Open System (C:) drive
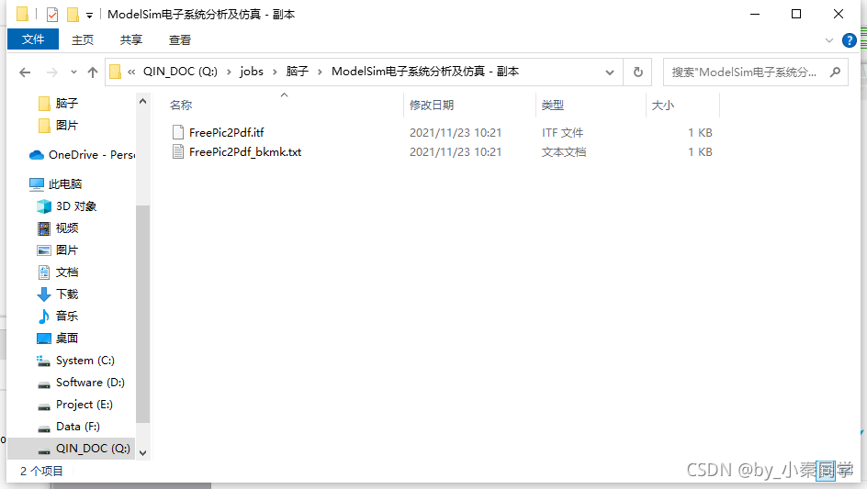The height and width of the screenshot is (489, 867). click(x=84, y=361)
